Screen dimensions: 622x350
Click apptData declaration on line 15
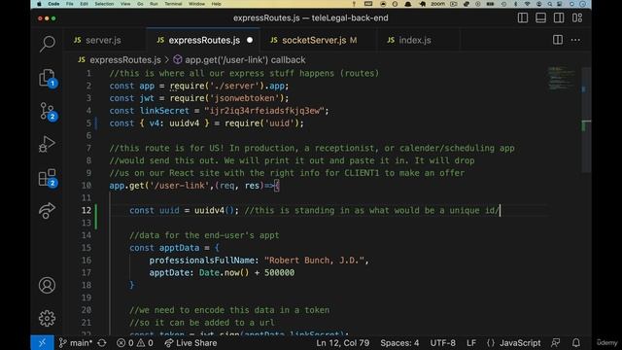(x=179, y=248)
